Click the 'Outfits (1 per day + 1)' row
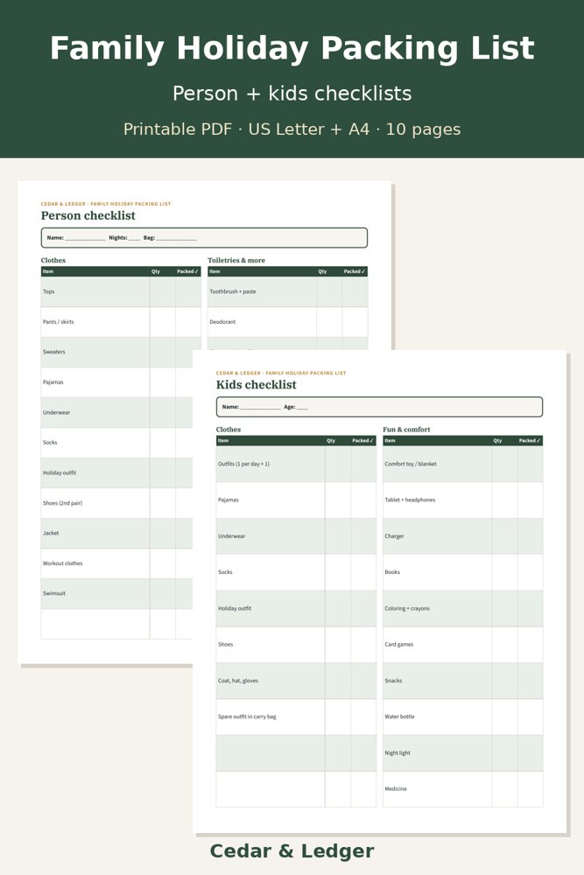Screen dimensions: 584x875 coord(296,464)
